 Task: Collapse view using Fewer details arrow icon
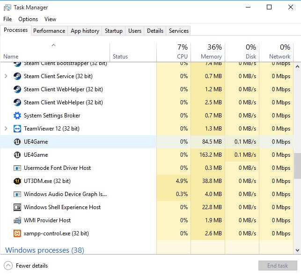click(8, 266)
